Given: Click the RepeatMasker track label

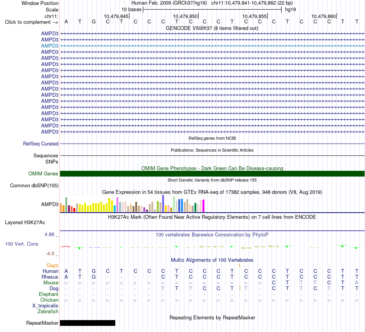Looking at the screenshot, I should pyautogui.click(x=42, y=323).
